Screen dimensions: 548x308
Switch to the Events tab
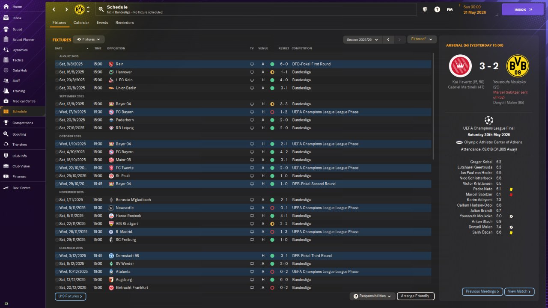(x=102, y=23)
